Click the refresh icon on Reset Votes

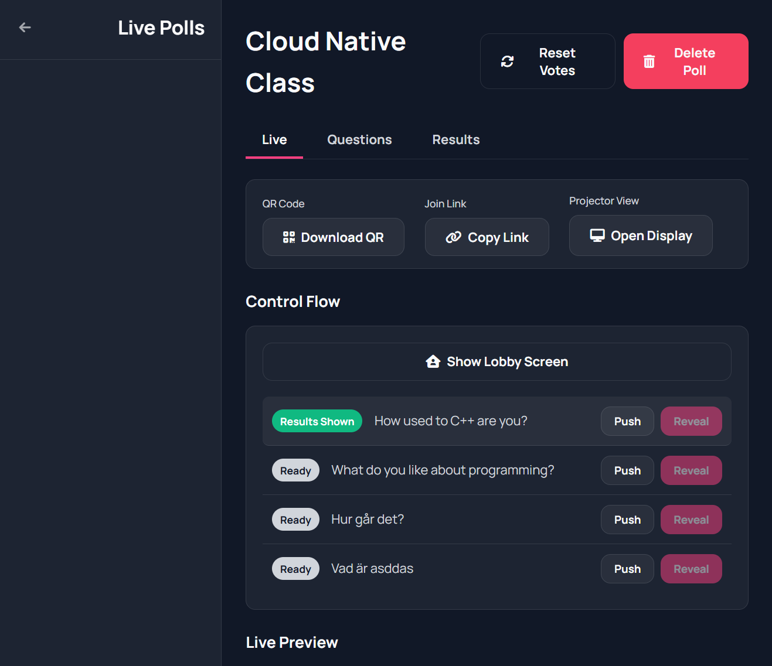[x=507, y=61]
